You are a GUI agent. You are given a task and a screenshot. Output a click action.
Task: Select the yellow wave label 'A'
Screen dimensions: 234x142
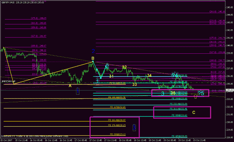[x=70, y=86]
